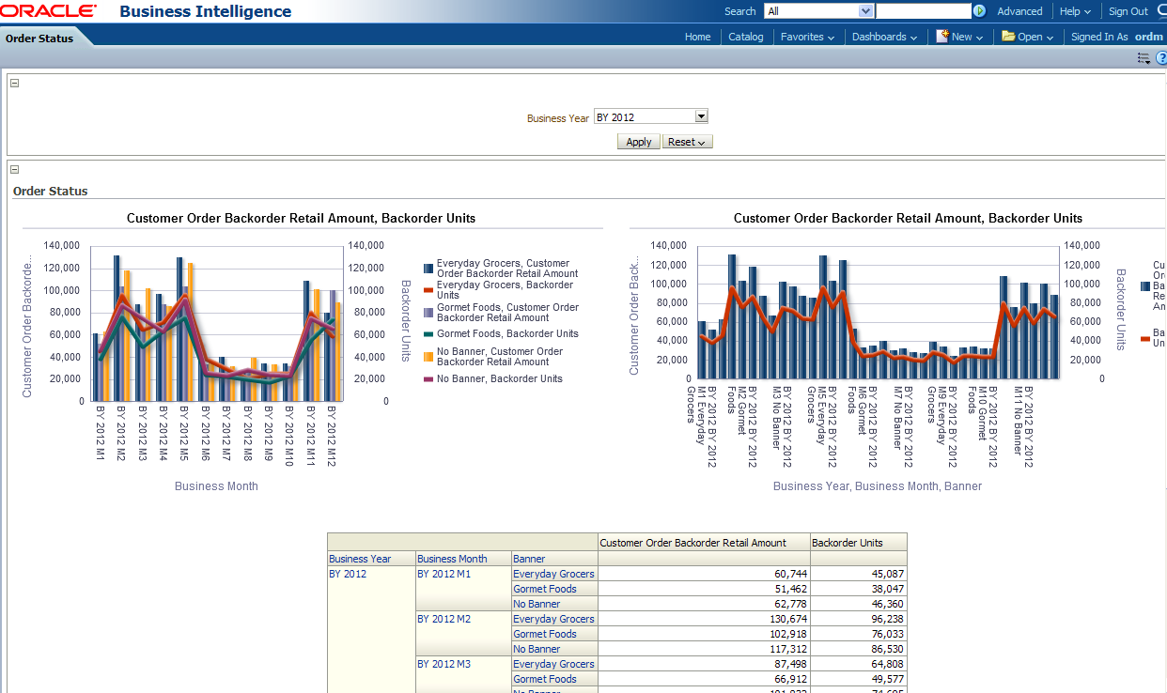The height and width of the screenshot is (693, 1167).
Task: Open the Help menu
Action: pyautogui.click(x=1075, y=11)
